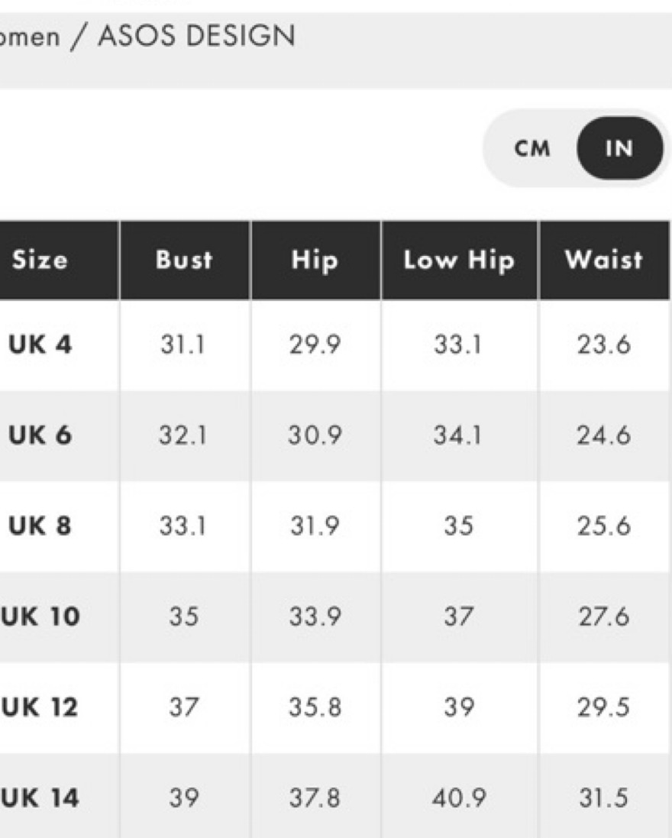Switch measurement units to CM
This screenshot has height=838, width=672.
pos(532,148)
